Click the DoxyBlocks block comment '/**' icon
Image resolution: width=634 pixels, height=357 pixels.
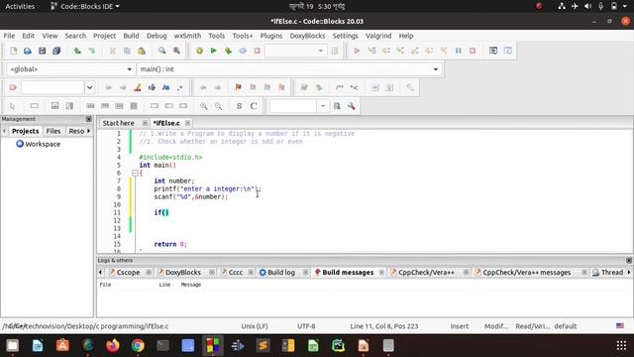pos(340,87)
